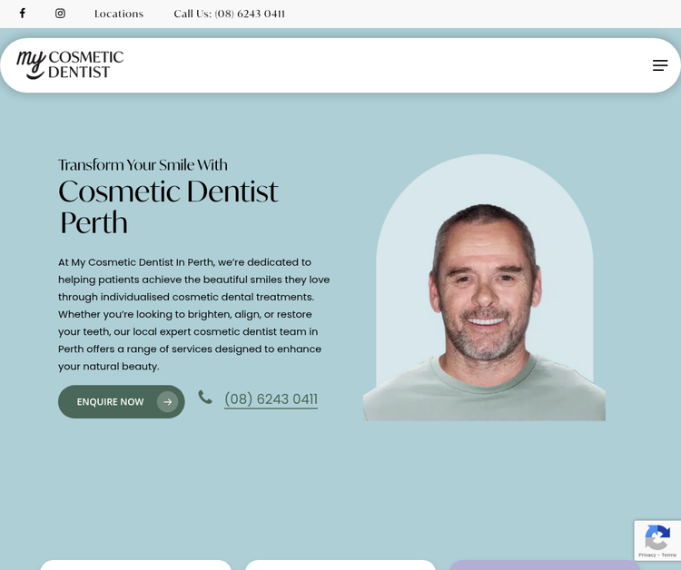Call the underlined (08) 6243 0411 link
Image resolution: width=681 pixels, height=570 pixels.
(x=271, y=399)
